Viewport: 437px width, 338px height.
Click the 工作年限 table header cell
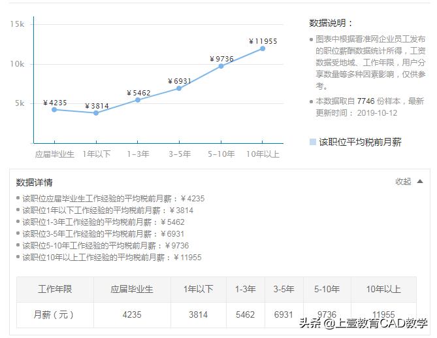point(55,289)
